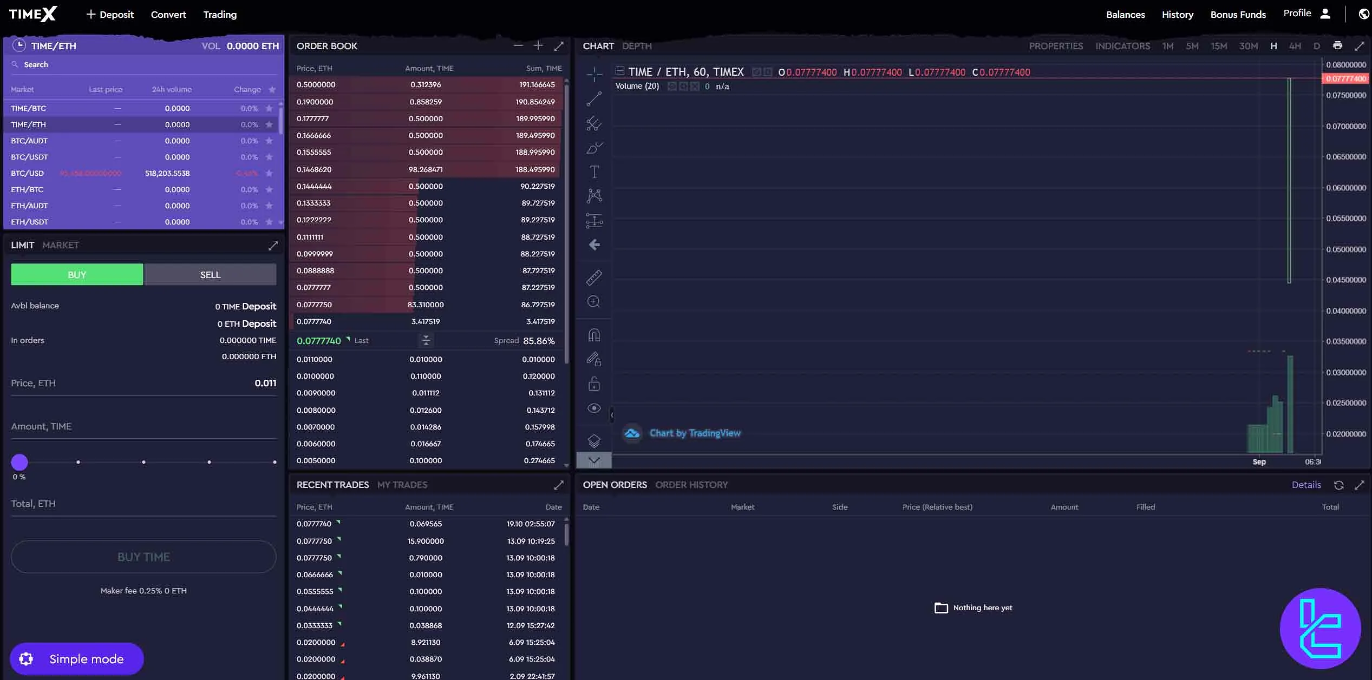Toggle lock all drawing tools
The height and width of the screenshot is (680, 1372).
pos(594,384)
